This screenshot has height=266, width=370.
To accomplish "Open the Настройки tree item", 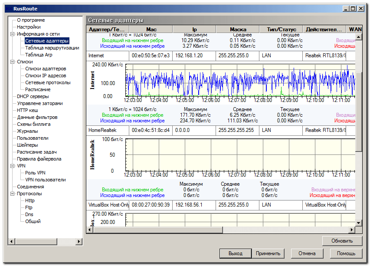I will click(29, 27).
